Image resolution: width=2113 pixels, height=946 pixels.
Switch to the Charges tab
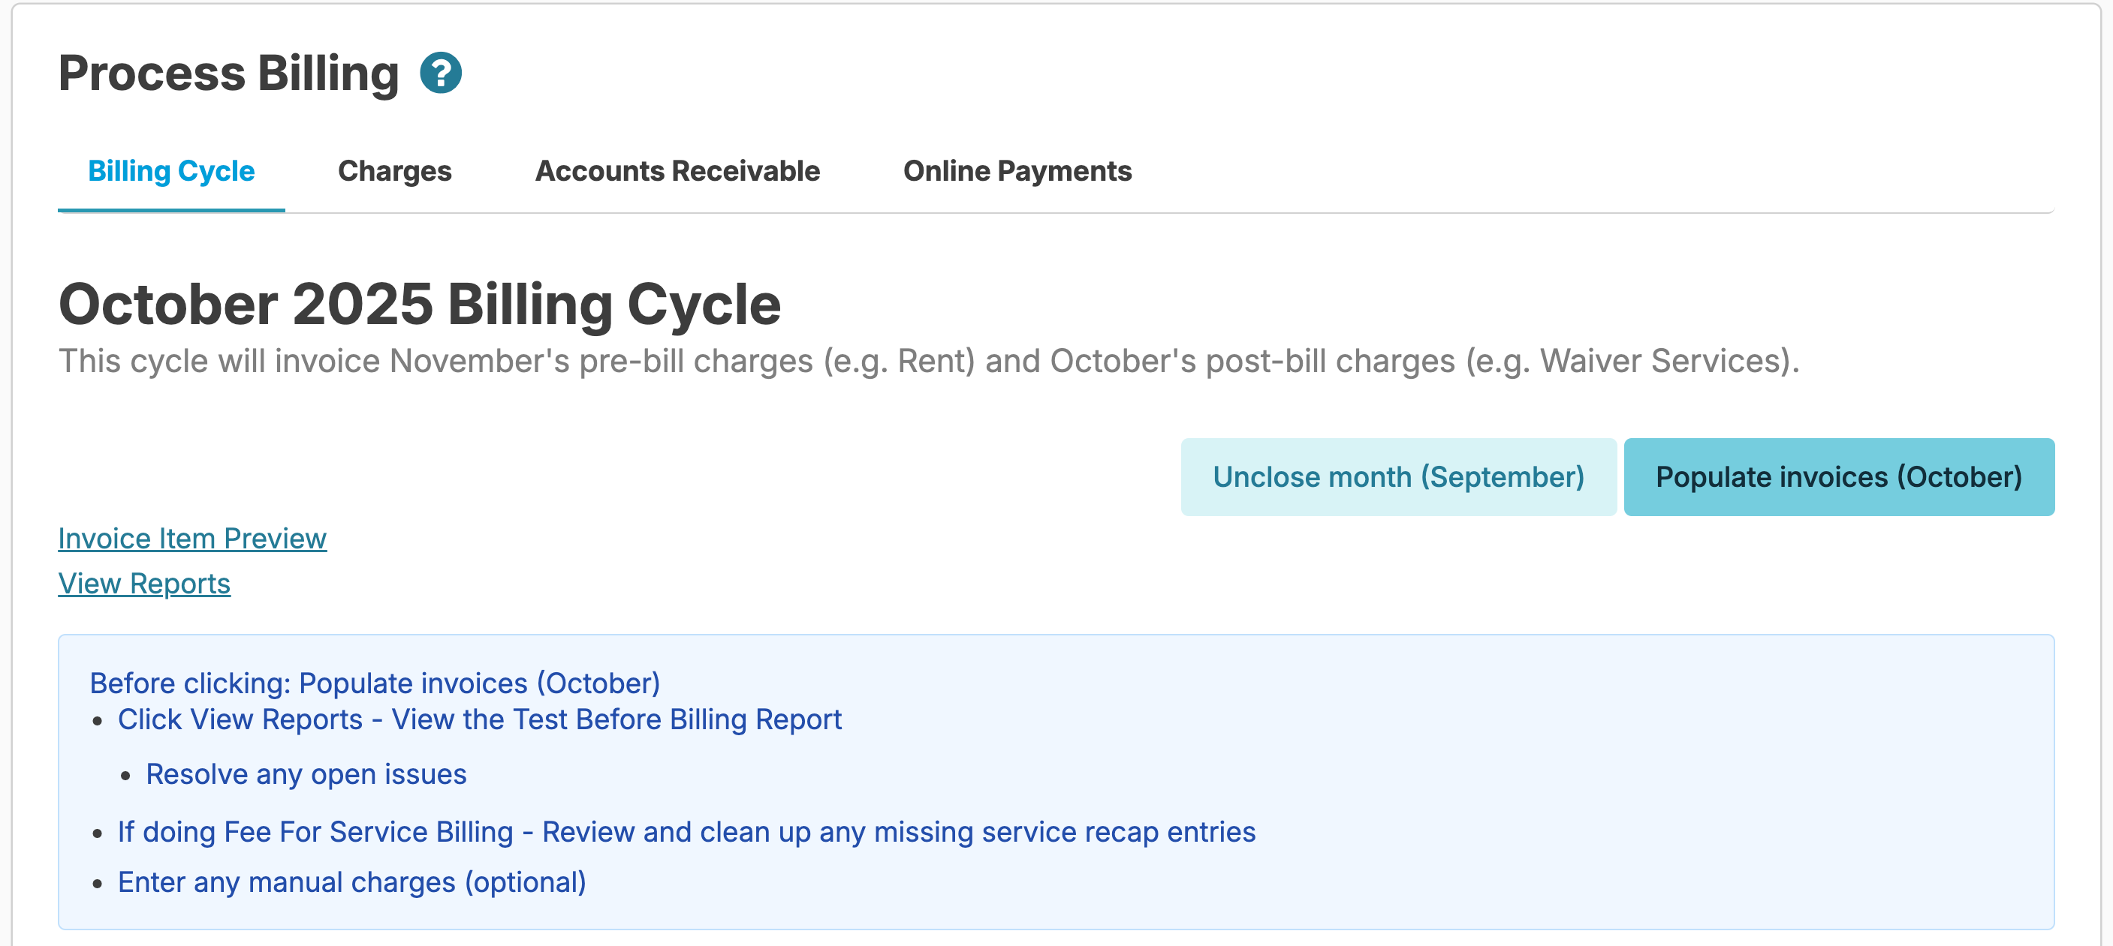(394, 170)
